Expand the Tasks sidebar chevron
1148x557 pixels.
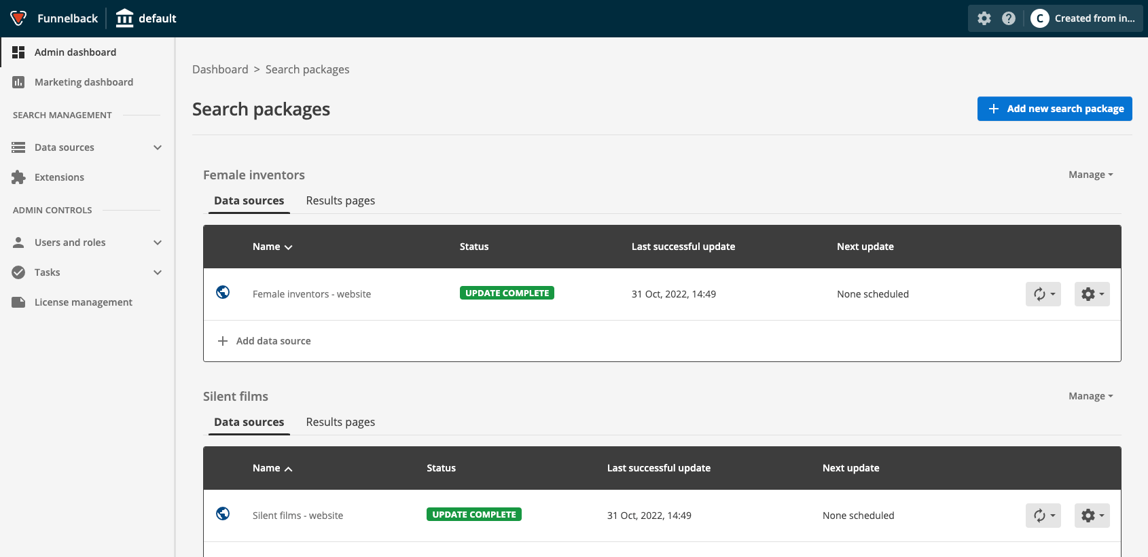tap(158, 272)
